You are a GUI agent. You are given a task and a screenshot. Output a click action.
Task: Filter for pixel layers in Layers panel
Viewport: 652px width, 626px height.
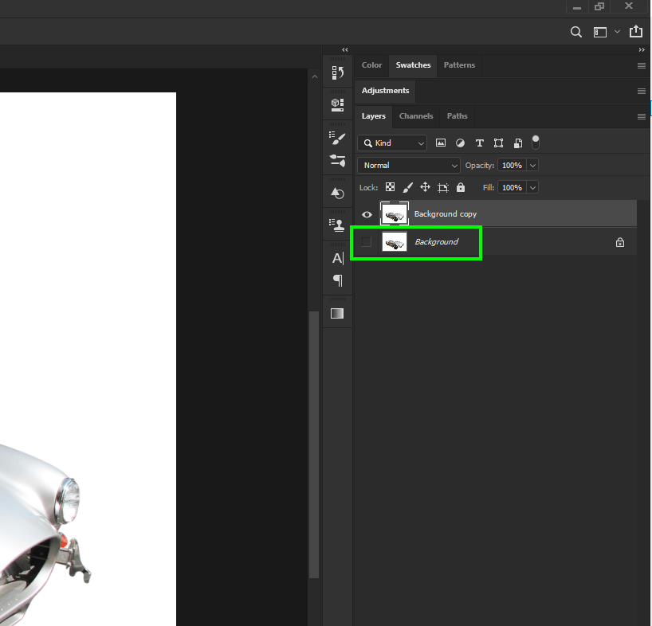click(x=441, y=143)
